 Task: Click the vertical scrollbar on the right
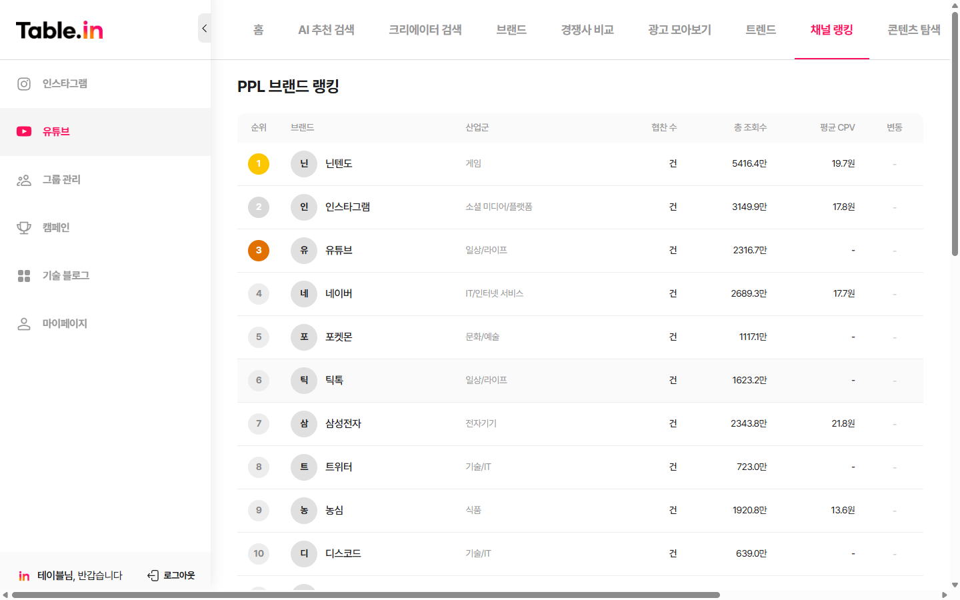[955, 133]
